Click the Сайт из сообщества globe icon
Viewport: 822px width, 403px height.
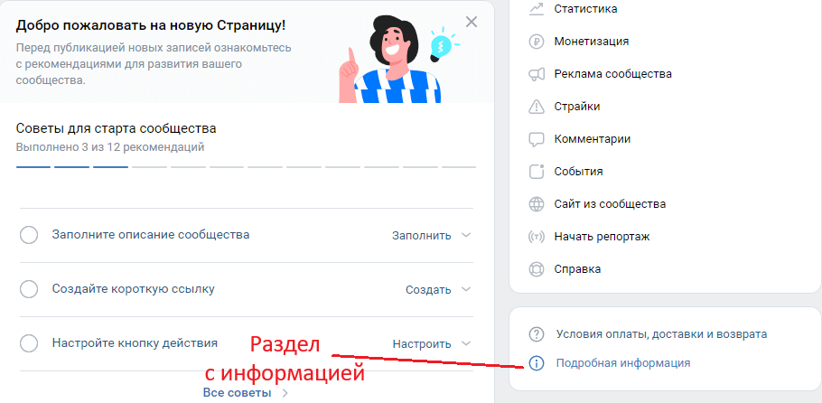(537, 204)
